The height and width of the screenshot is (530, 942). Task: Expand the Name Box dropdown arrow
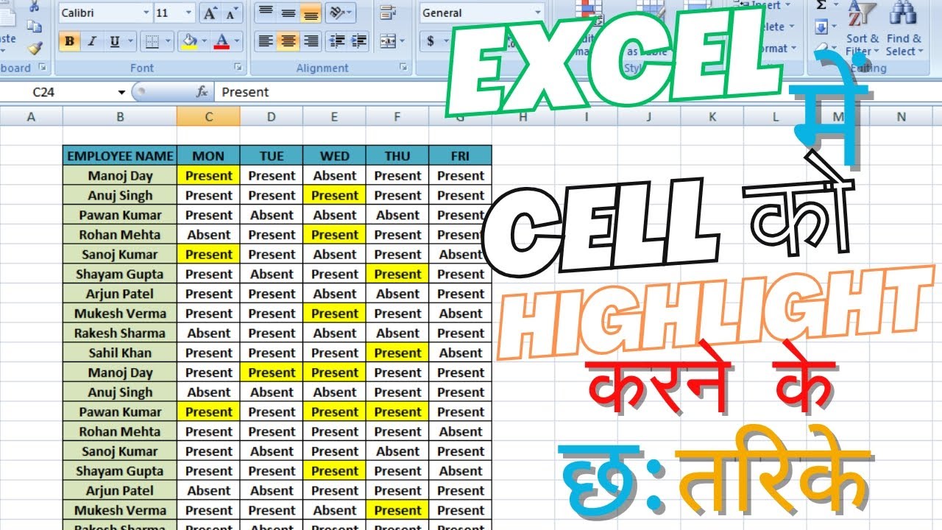tap(121, 92)
